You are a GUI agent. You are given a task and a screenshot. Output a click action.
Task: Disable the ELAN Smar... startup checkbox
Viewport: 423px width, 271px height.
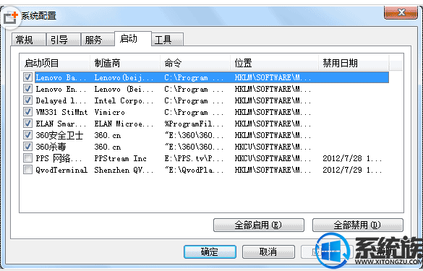[x=27, y=124]
